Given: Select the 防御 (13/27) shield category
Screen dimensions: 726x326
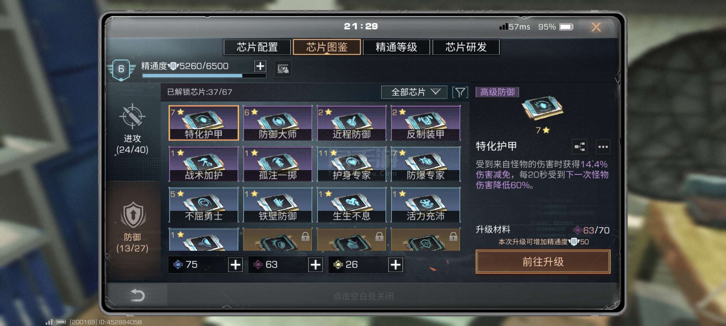Looking at the screenshot, I should point(132,227).
